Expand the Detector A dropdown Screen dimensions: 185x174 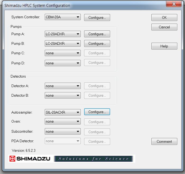pos(63,86)
